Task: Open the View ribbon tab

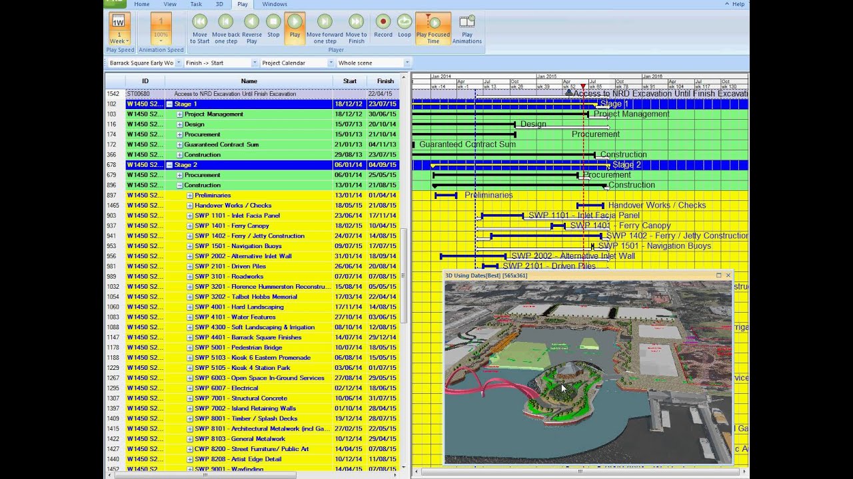Action: (170, 4)
